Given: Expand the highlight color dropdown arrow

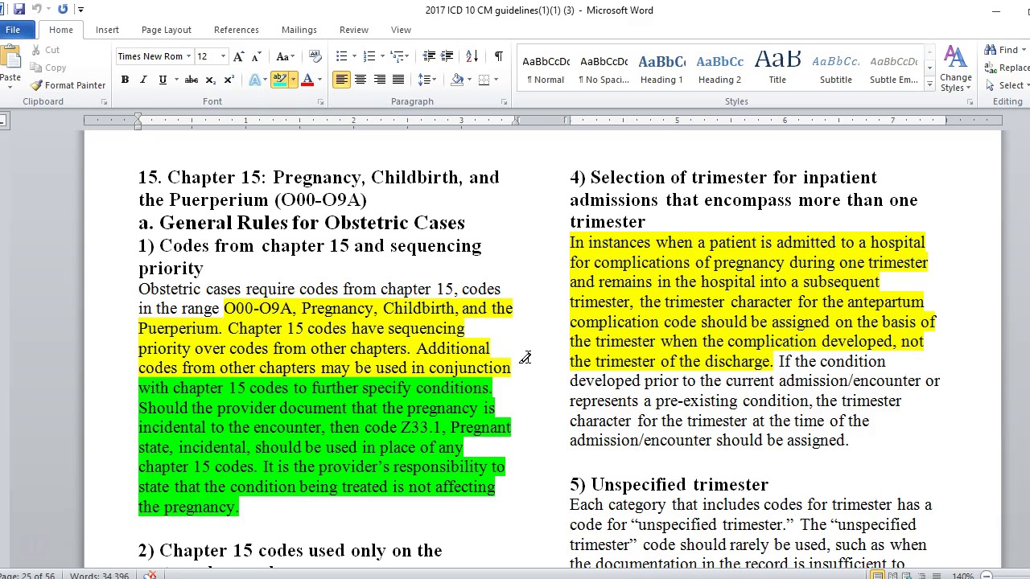Looking at the screenshot, I should 293,80.
